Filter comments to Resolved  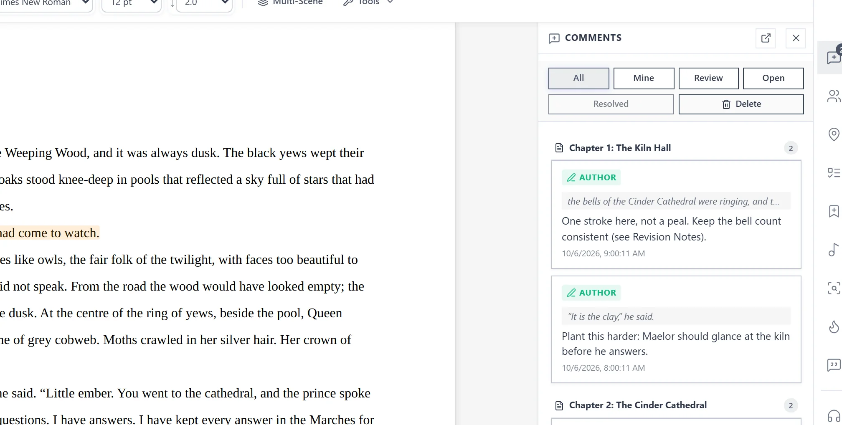611,104
